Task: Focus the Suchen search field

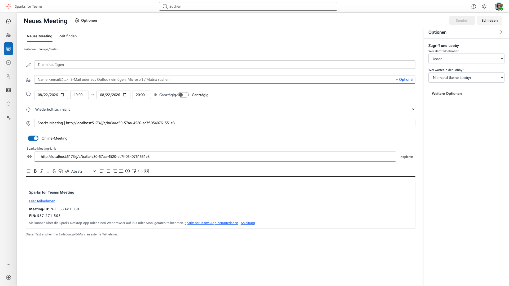Action: (x=248, y=6)
